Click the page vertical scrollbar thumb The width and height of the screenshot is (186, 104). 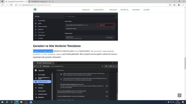tap(185, 63)
